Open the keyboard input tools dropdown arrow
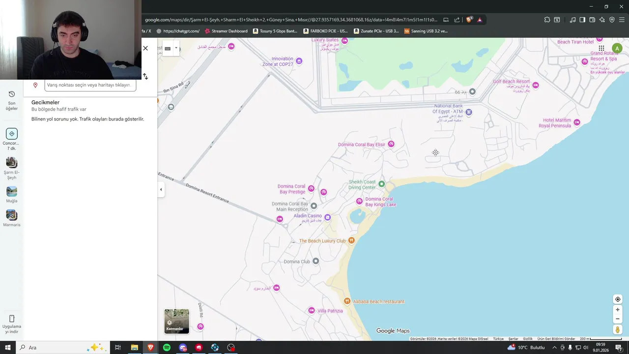 click(176, 48)
